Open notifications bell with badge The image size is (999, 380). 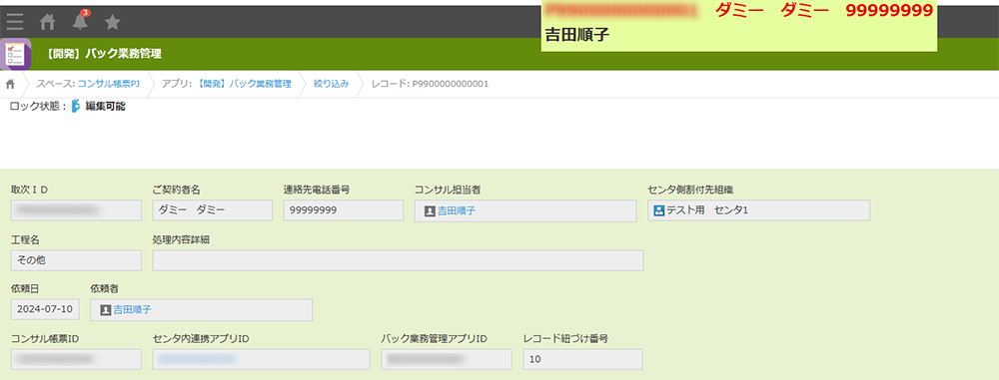(80, 21)
